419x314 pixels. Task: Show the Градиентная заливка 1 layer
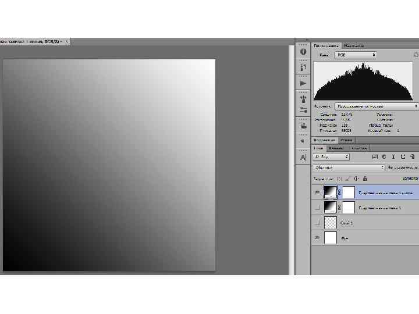click(317, 208)
